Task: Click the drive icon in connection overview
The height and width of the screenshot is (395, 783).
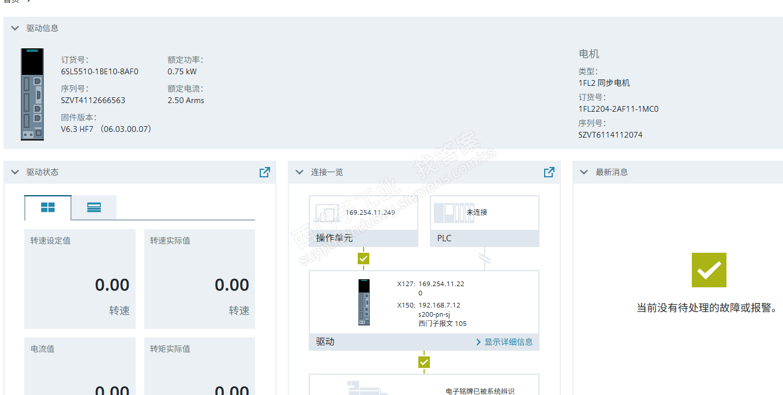Action: [364, 302]
